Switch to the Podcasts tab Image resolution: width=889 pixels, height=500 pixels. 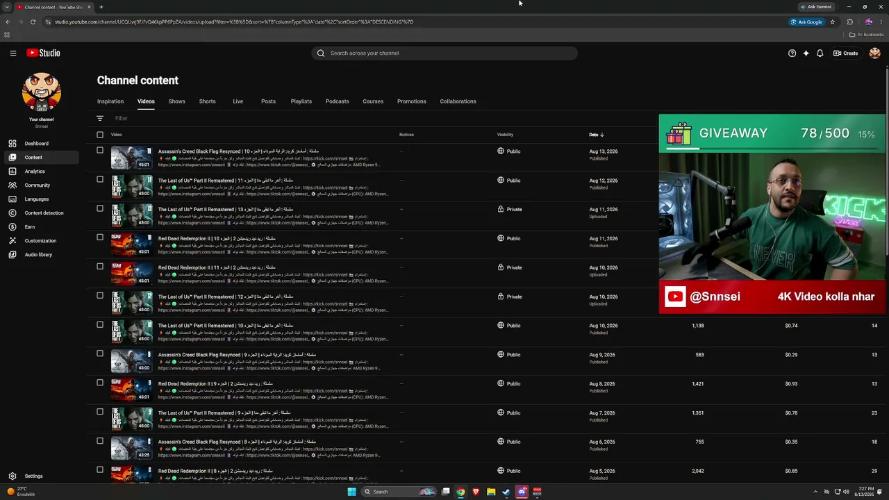point(338,101)
